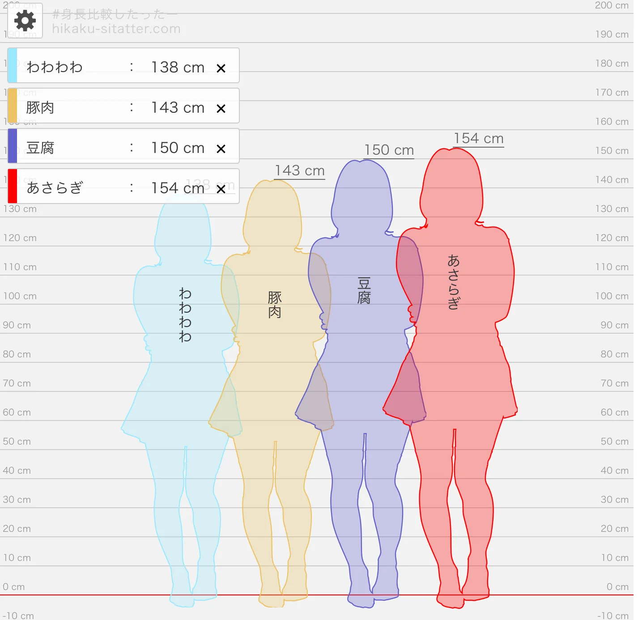
Task: Remove the わわわわ 138 cm entry
Action: click(x=221, y=68)
